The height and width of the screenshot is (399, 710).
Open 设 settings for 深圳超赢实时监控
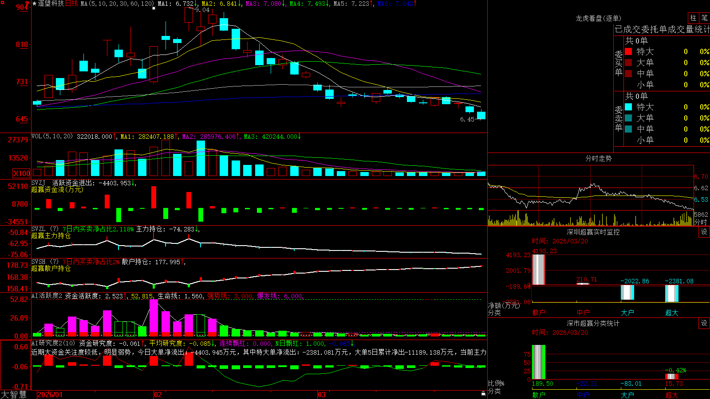[704, 232]
